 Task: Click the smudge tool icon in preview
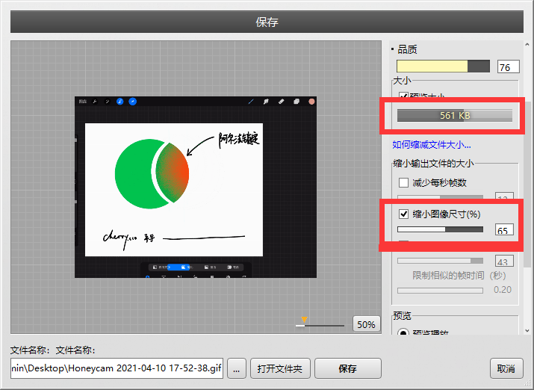point(266,102)
